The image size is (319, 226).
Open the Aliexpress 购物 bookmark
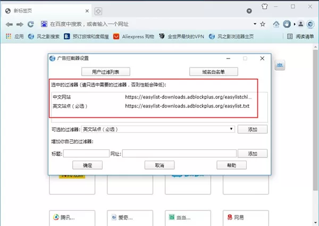[133, 36]
